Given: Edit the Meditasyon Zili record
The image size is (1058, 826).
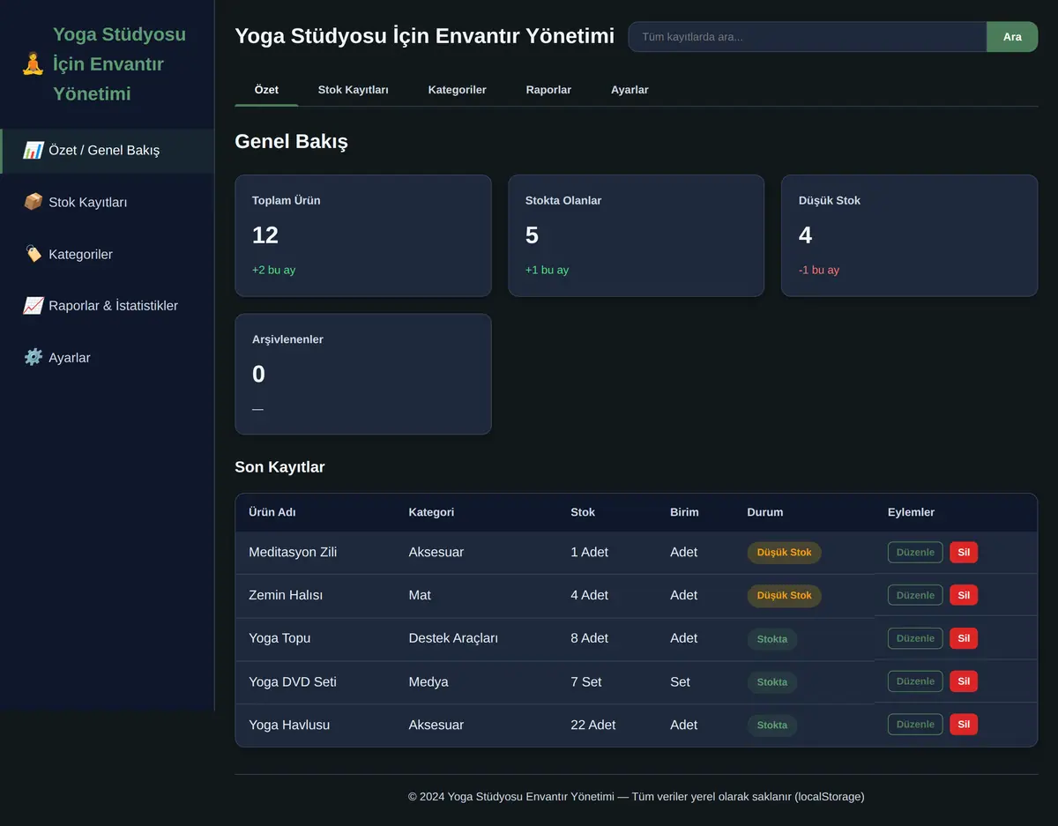Looking at the screenshot, I should click(915, 553).
